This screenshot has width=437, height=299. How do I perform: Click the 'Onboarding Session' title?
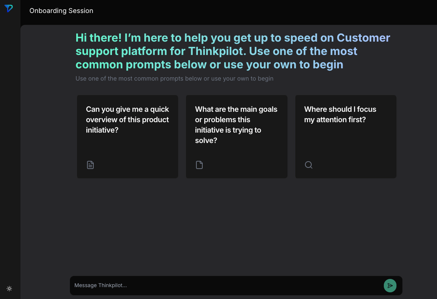pyautogui.click(x=61, y=10)
